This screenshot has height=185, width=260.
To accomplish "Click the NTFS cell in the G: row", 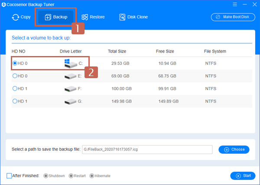I will [x=211, y=101].
